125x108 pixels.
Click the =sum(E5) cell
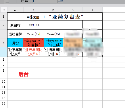[x=34, y=34]
